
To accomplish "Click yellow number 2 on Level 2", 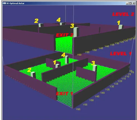I will click(36, 21).
